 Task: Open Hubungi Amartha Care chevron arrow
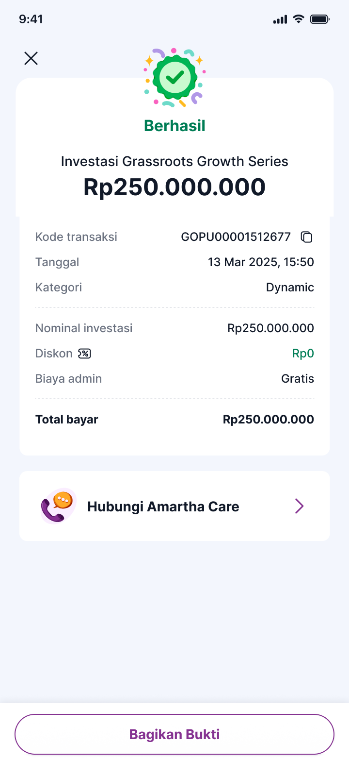click(x=299, y=506)
